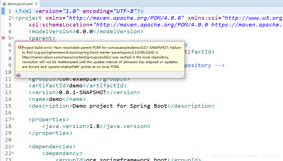Image resolution: width=283 pixels, height=161 pixels.
Task: Click the description text Demo project for Spring Boot
Action: 120,106
